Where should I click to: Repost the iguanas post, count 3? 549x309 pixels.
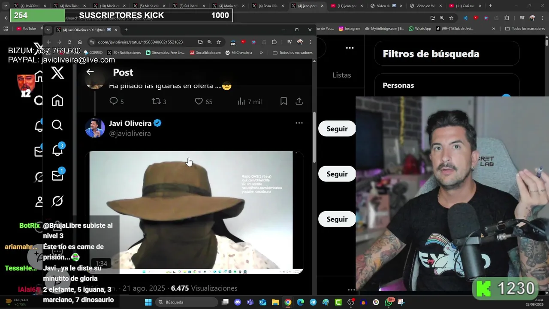[x=159, y=101]
